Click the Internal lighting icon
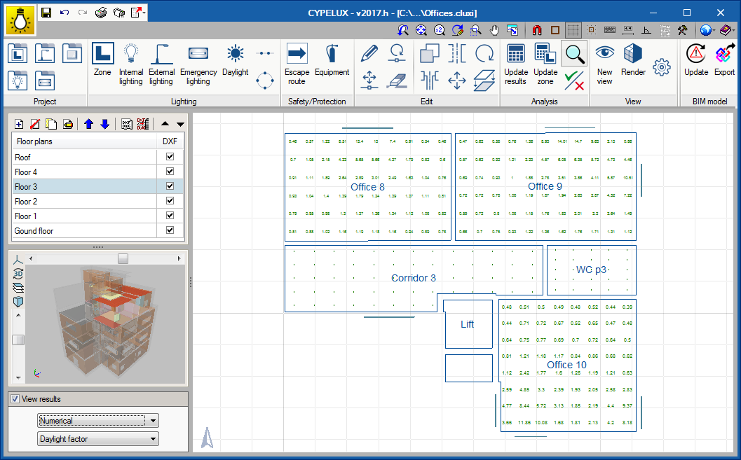This screenshot has width=741, height=460. [x=131, y=60]
